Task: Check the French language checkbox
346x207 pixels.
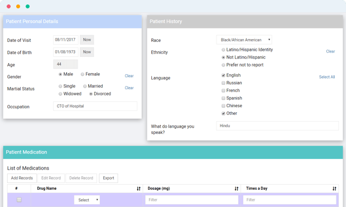Action: 223,91
